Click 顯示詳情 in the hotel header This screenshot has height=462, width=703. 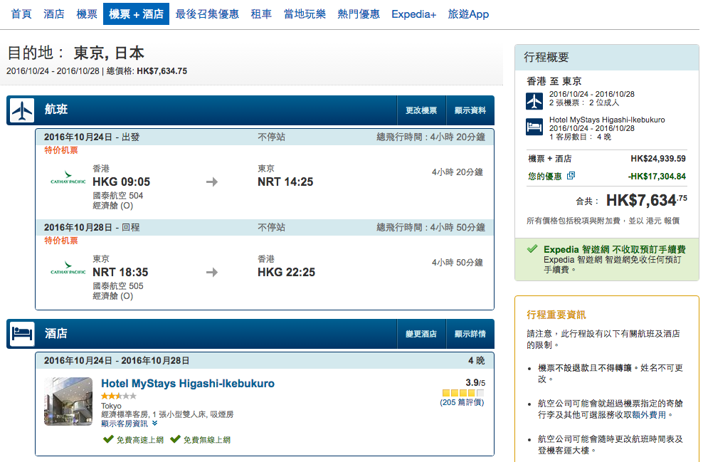(x=470, y=334)
